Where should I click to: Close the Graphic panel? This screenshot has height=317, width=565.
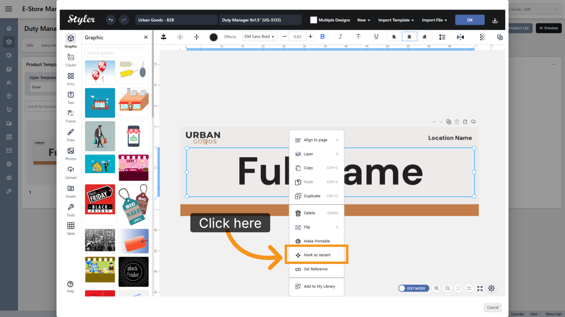pos(146,37)
